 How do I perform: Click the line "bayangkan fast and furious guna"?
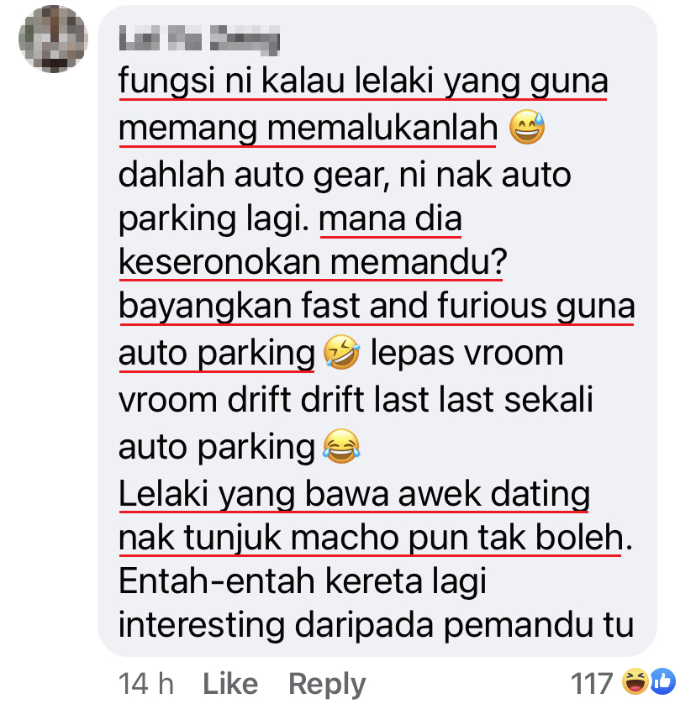(377, 306)
